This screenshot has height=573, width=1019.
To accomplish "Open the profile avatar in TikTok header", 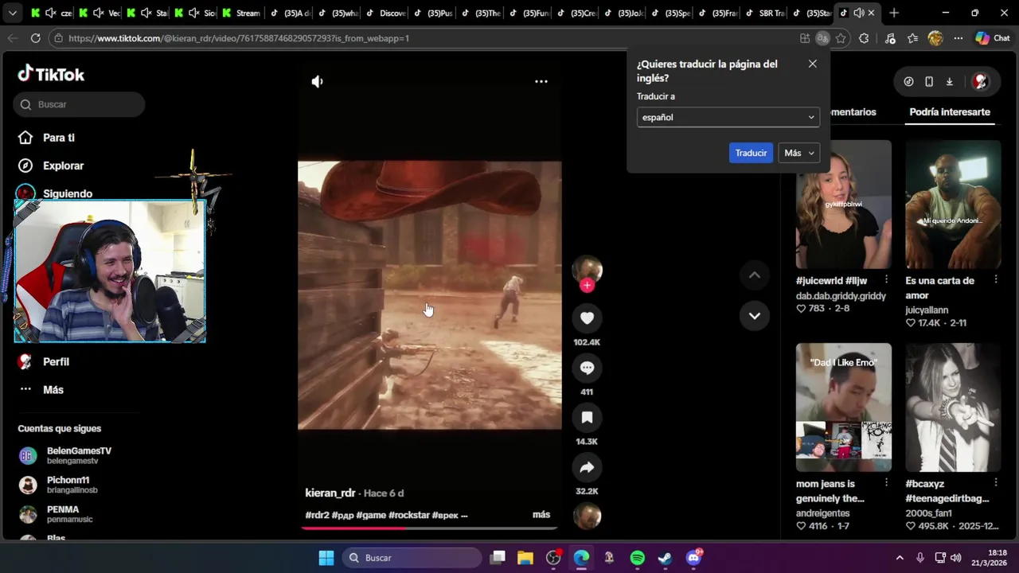I will point(981,81).
